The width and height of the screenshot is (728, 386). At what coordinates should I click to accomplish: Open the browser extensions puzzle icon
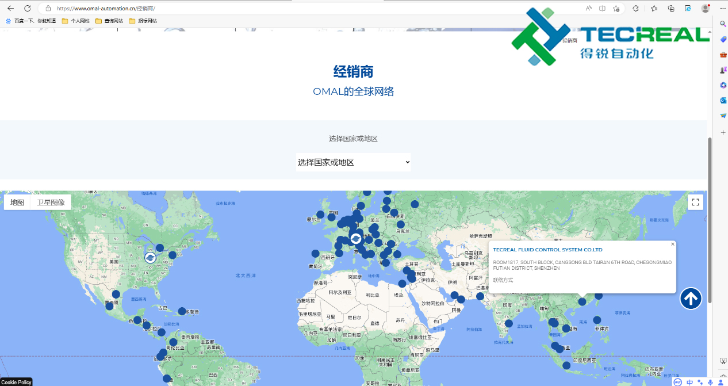[x=635, y=9]
